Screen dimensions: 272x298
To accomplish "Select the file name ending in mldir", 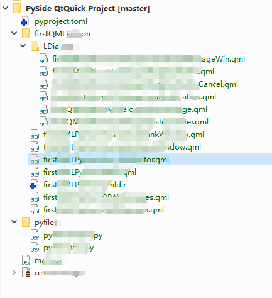I will [85, 185].
